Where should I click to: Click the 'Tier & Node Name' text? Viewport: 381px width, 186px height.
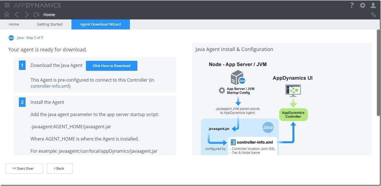[x=245, y=153]
